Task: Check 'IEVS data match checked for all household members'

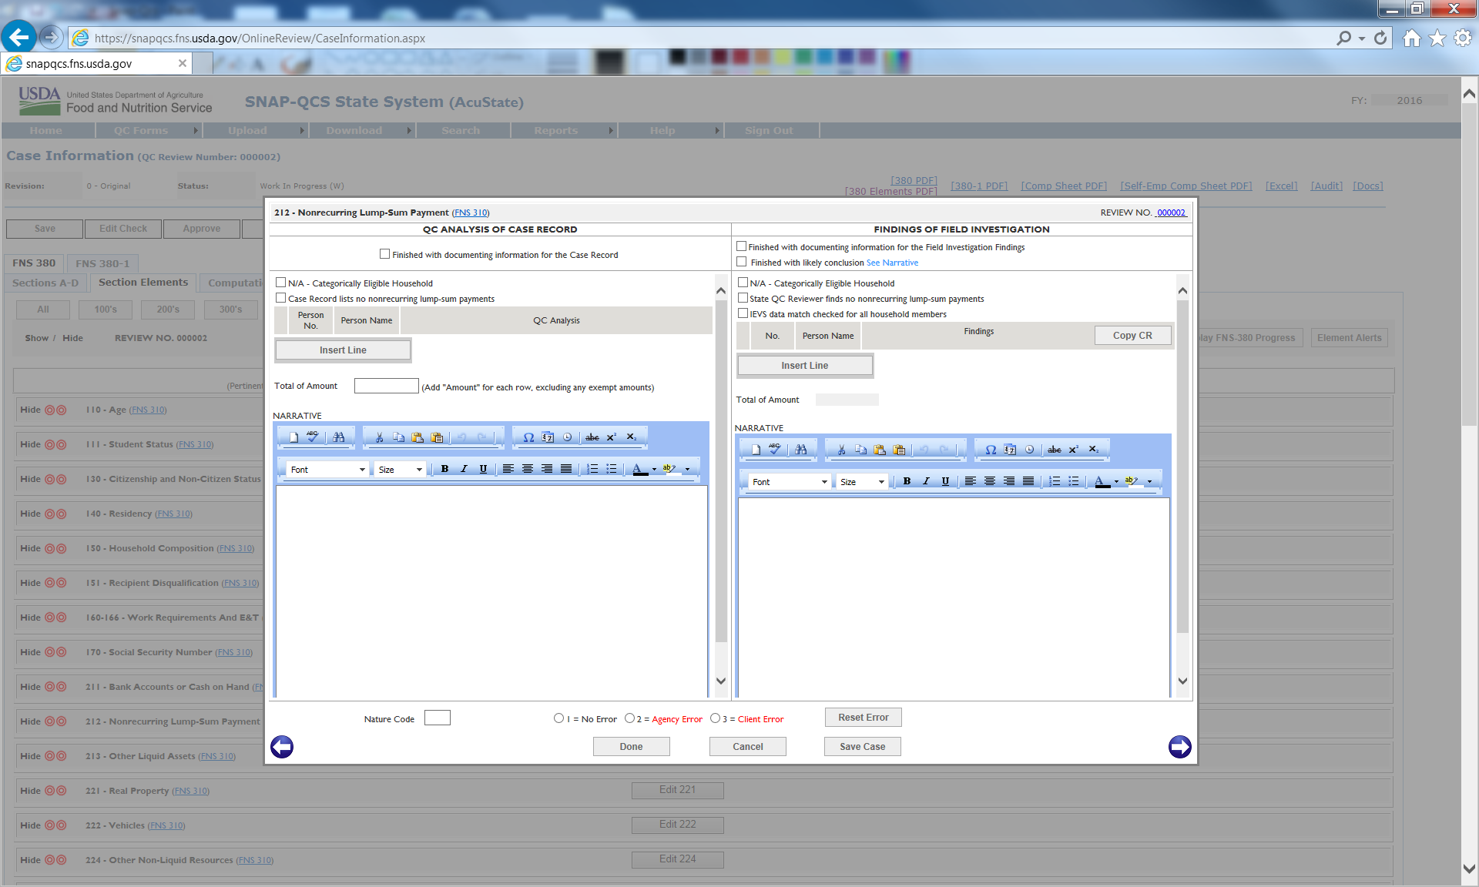Action: 743,313
